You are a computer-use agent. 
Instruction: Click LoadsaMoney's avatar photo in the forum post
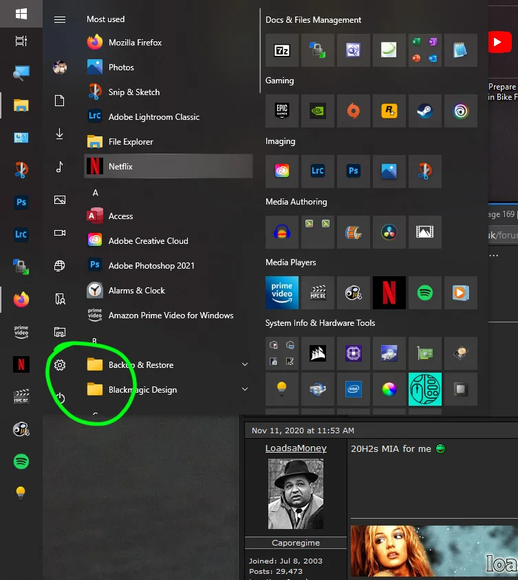click(296, 494)
